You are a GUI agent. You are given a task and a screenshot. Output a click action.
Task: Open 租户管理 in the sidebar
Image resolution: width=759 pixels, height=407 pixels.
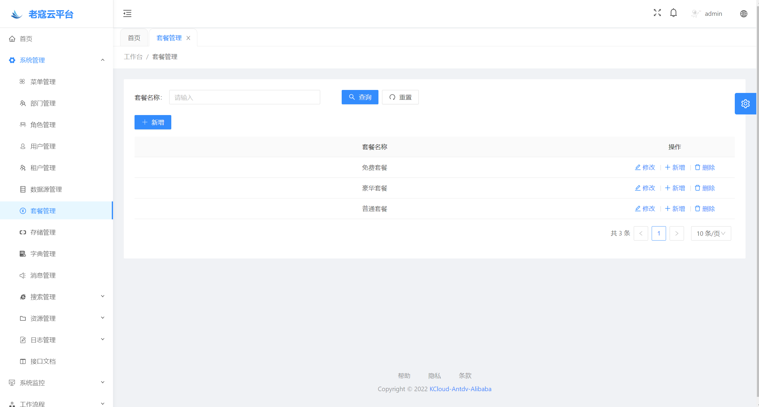pos(43,168)
